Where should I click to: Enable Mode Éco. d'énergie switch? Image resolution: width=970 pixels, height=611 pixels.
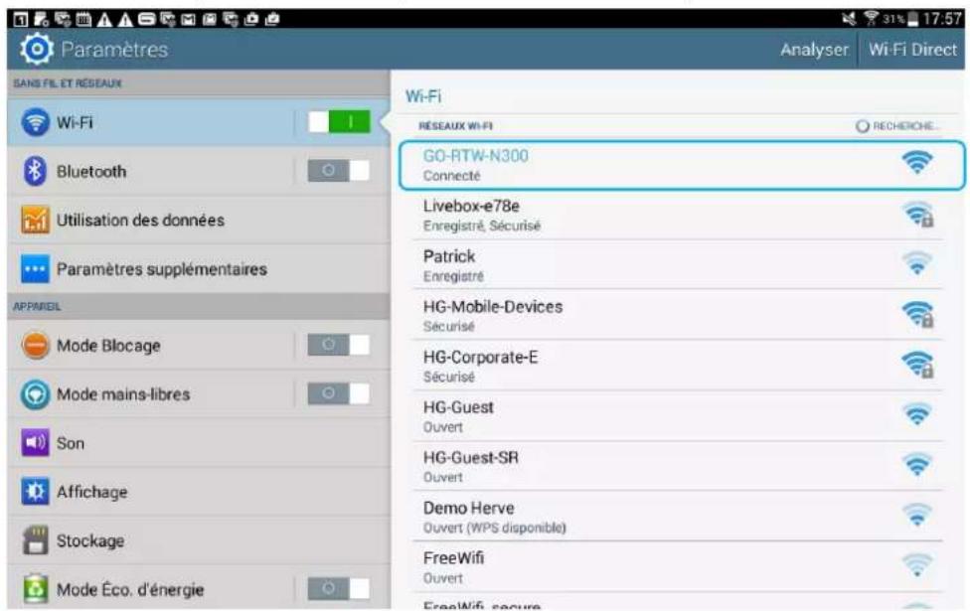click(339, 589)
